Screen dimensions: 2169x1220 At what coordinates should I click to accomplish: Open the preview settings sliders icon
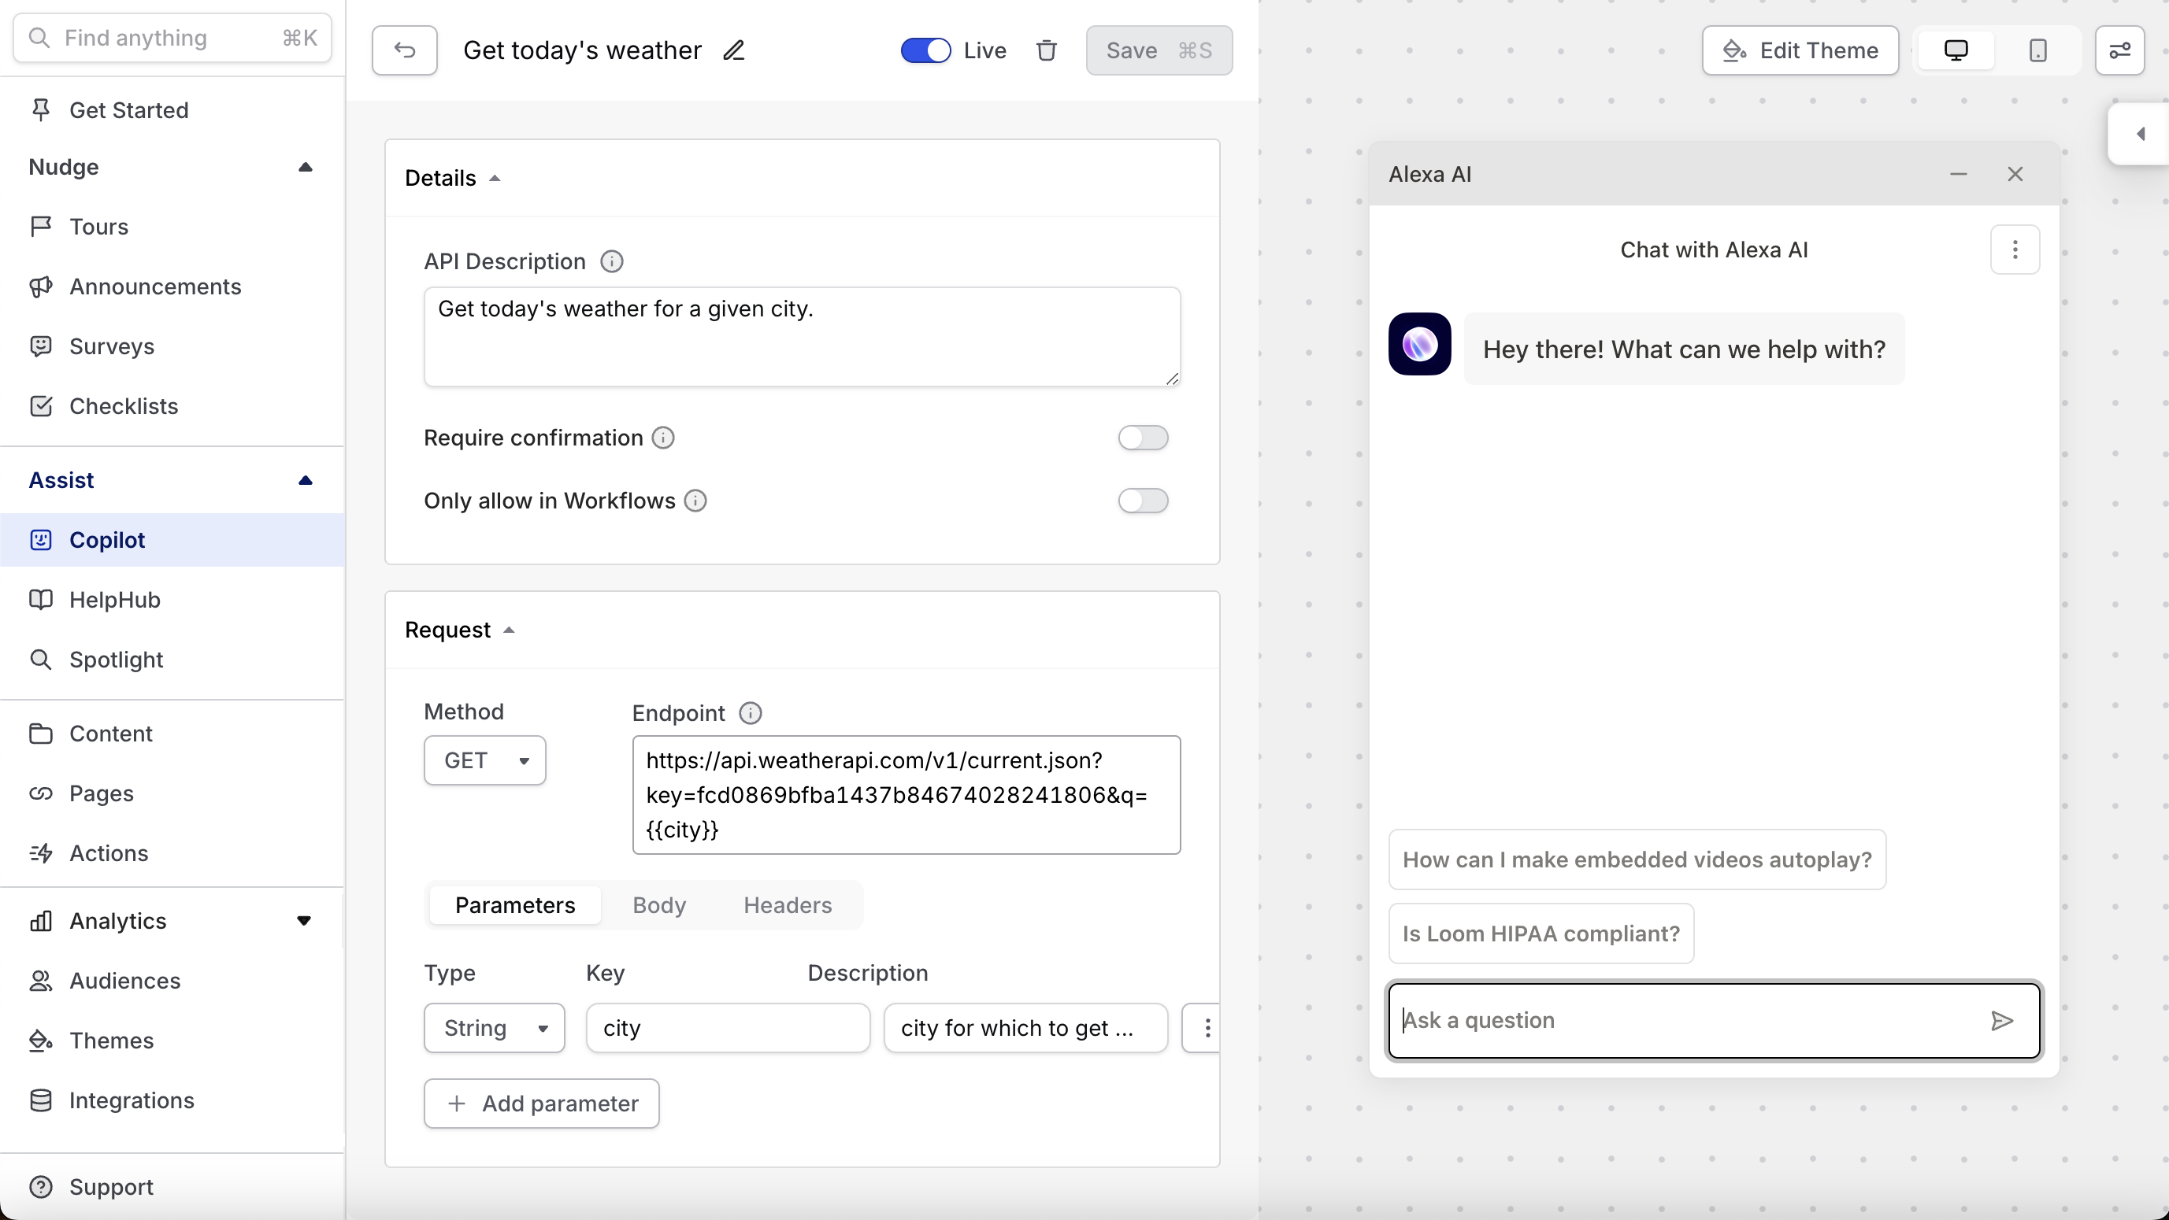[x=2119, y=50]
